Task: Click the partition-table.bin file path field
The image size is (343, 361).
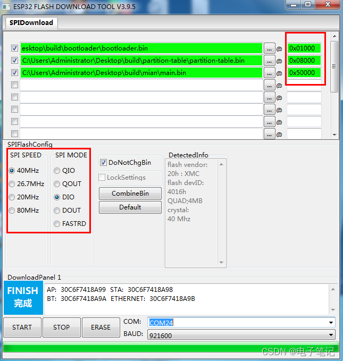Action: pos(141,61)
